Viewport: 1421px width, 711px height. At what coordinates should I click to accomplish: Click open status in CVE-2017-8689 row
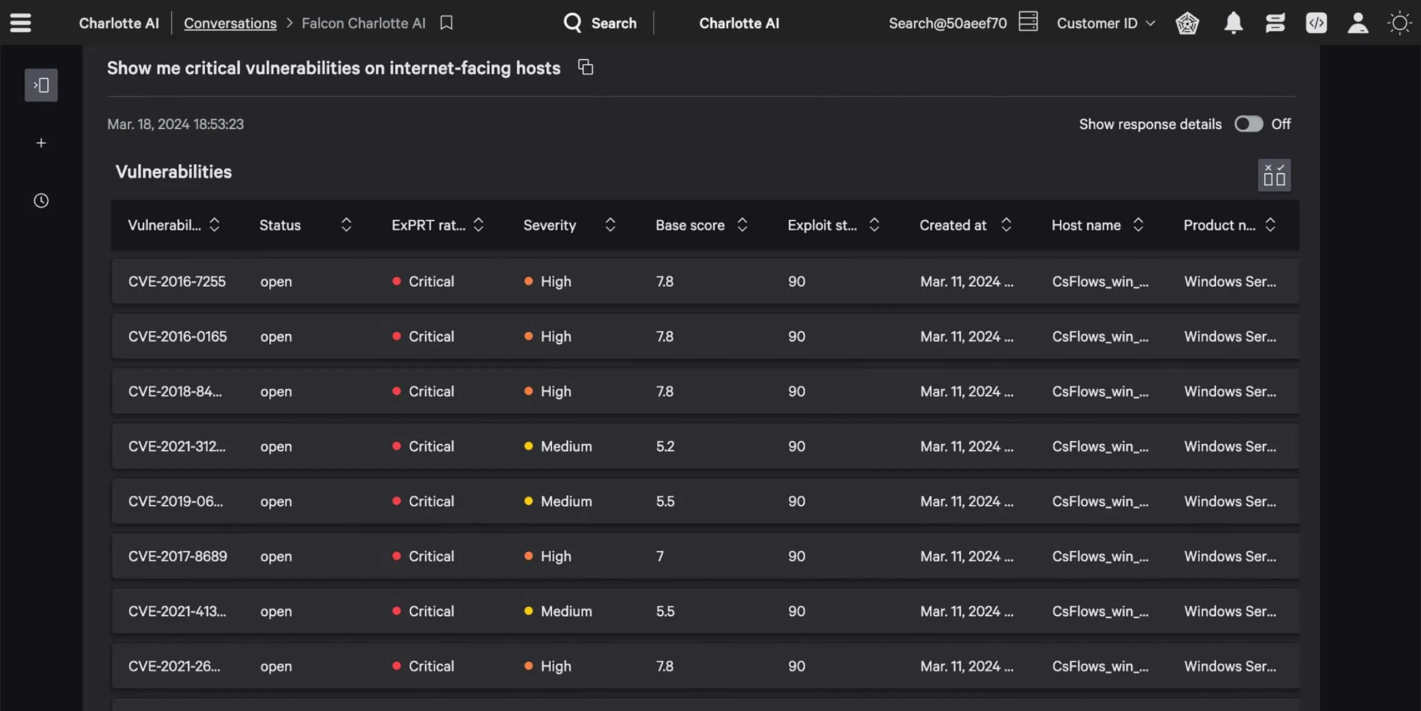[x=276, y=556]
